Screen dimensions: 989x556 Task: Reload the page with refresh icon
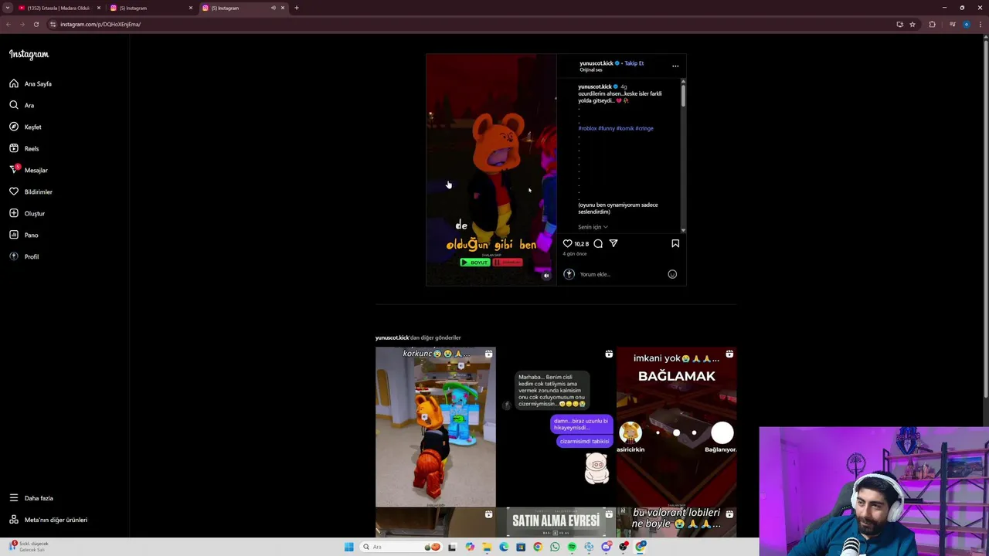point(36,24)
